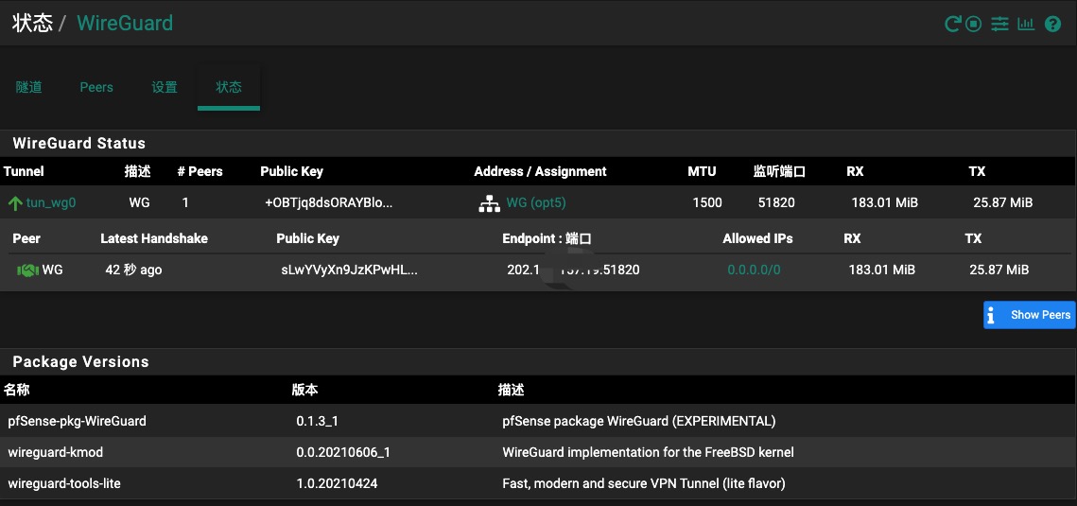Click the tunnel public key +OBTjq8dsORAYBlo...

tap(328, 202)
